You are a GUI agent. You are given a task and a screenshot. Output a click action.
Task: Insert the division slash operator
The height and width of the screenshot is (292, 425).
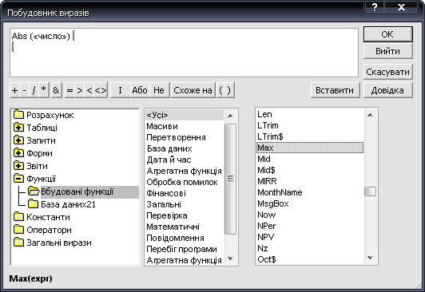coord(34,90)
